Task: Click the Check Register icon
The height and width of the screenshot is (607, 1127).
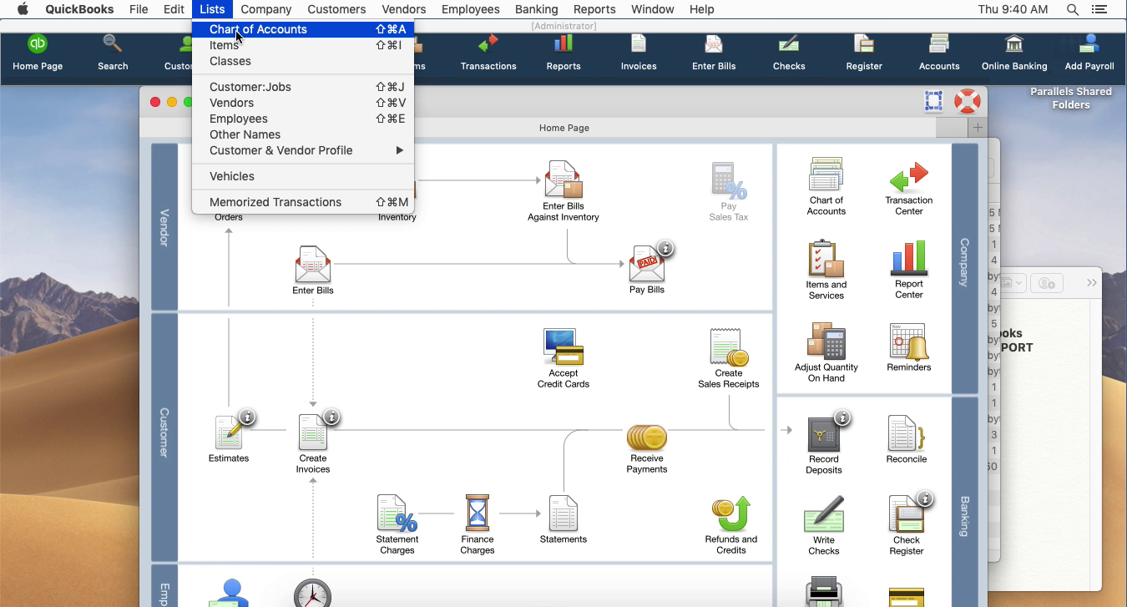Action: 907,514
